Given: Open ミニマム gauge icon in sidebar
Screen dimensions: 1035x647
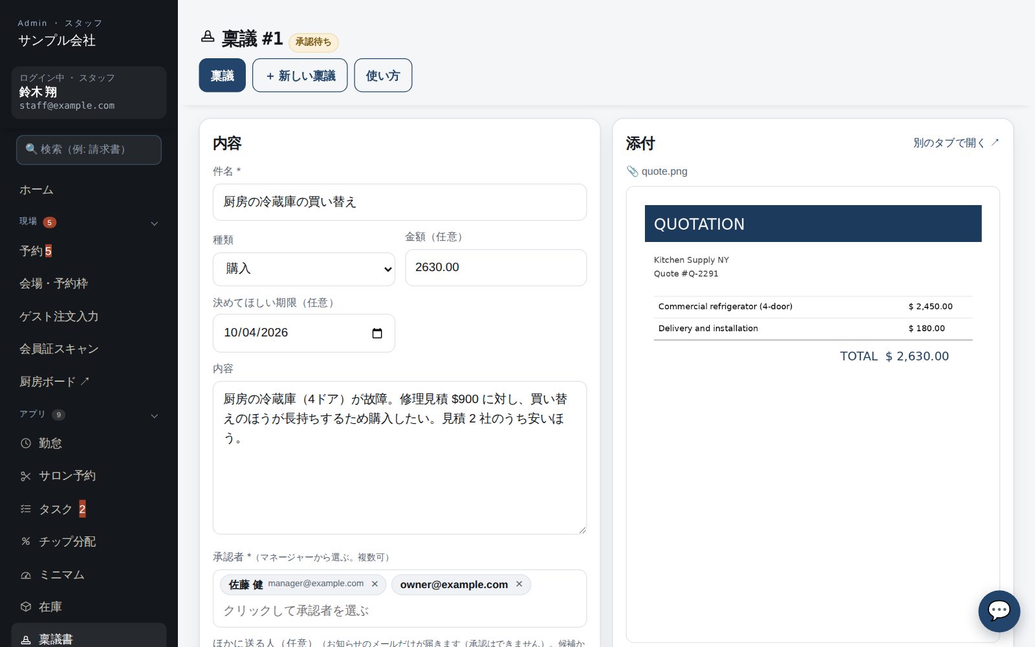Looking at the screenshot, I should click(x=26, y=575).
